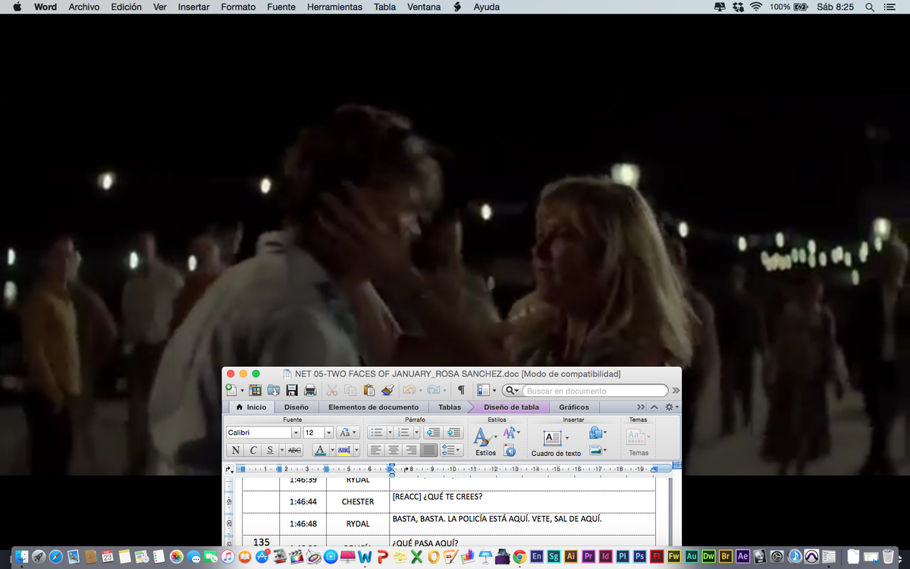Click the Open document folder icon
This screenshot has height=569, width=910.
[274, 390]
